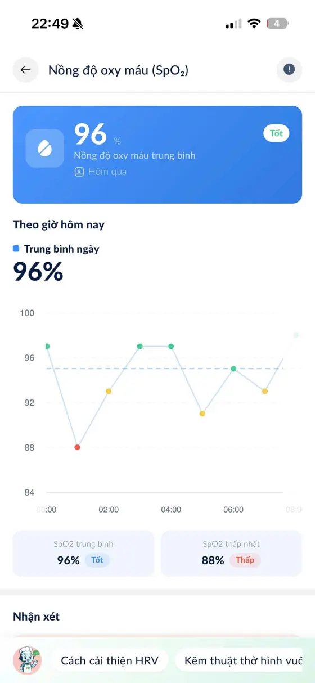
Task: Tap the Cách cải thiện HRV suggestion
Action: click(x=110, y=660)
